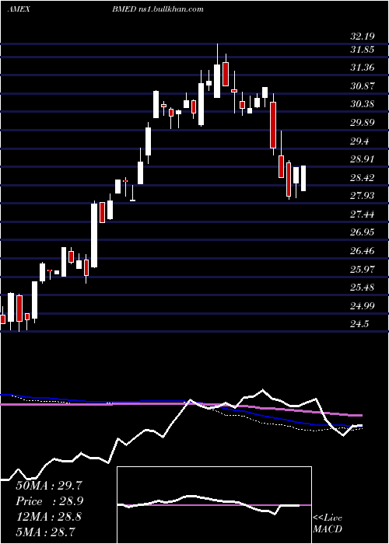This screenshot has width=389, height=544.
Task: Click the 29.89 price axis label
Action: [x=362, y=123]
